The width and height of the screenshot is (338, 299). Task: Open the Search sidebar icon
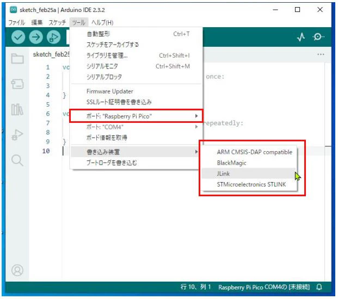pyautogui.click(x=17, y=160)
